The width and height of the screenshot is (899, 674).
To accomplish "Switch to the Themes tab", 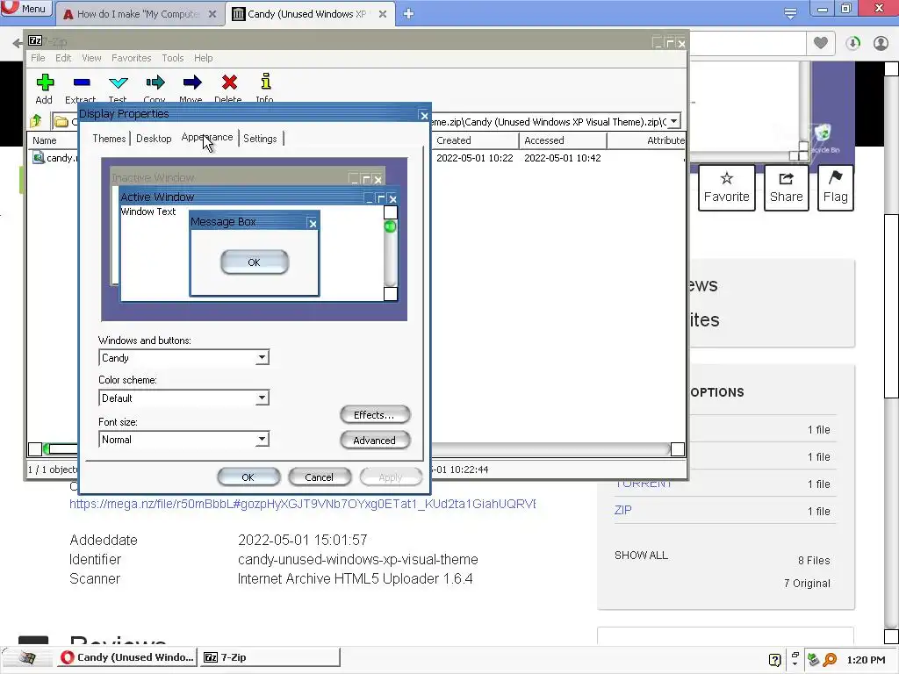I will point(109,138).
